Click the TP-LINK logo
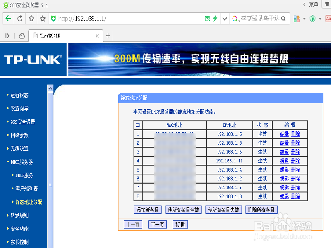 (33, 60)
